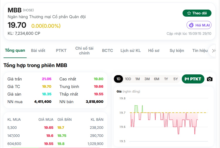220x148 pixels.
Task: Click buy volume 5,300
Action: [12, 128]
